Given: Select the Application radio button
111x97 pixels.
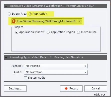Looking at the screenshot, I should 30,14.
